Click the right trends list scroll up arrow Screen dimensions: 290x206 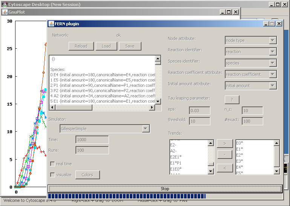pyautogui.click(x=276, y=143)
